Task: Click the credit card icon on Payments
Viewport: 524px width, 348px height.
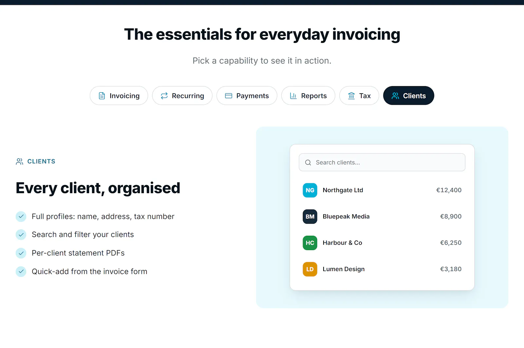Action: 229,96
